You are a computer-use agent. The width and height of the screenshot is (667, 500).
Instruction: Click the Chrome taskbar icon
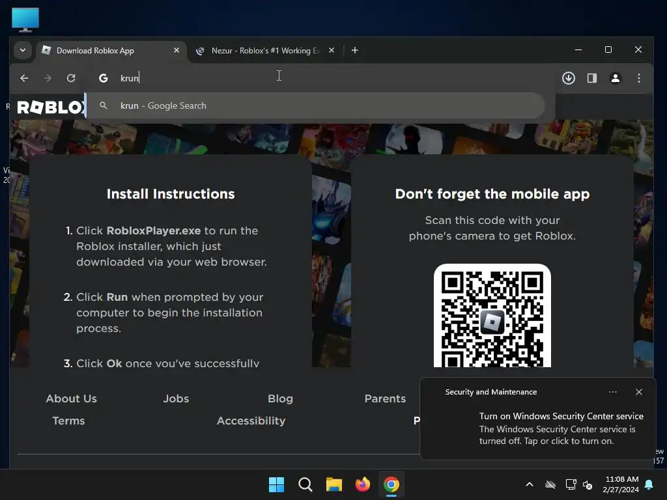click(391, 484)
